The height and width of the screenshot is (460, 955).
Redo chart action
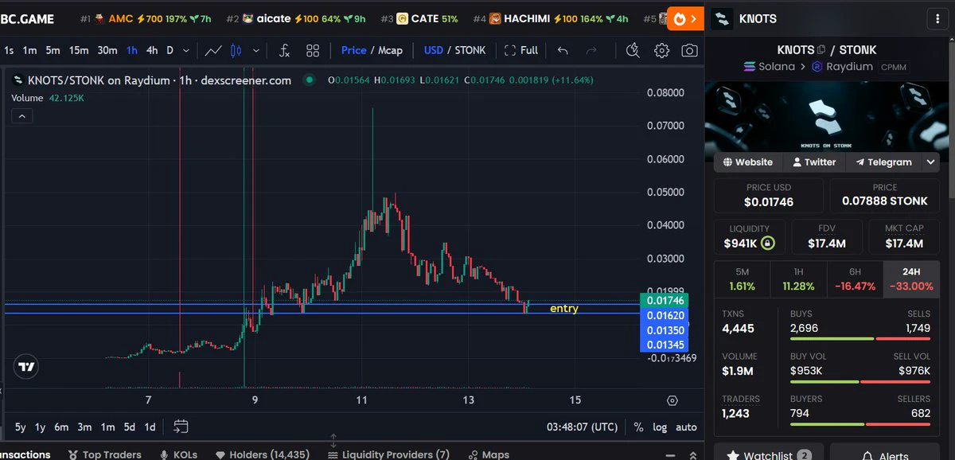pyautogui.click(x=591, y=50)
